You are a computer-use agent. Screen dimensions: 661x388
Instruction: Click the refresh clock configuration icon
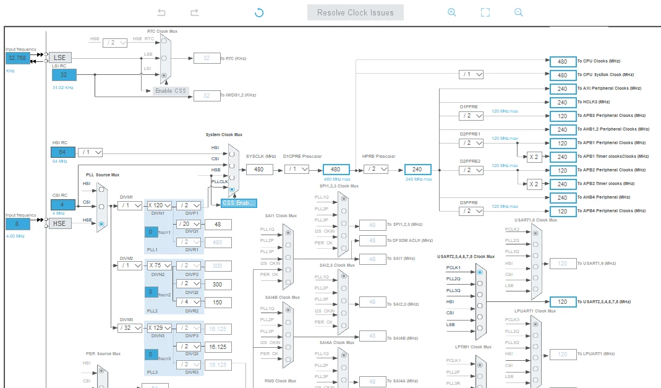tap(259, 12)
